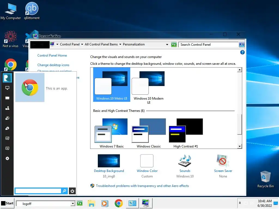
Task: Open the user profile tile in Start menu
Action: tap(7, 78)
